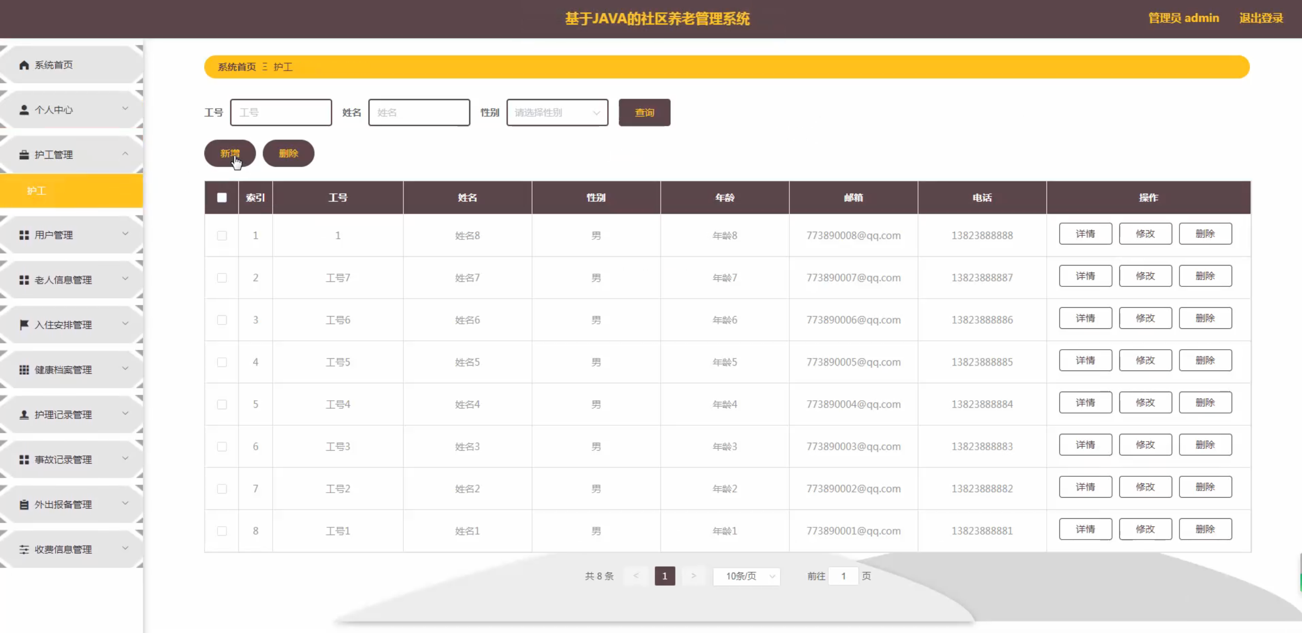The width and height of the screenshot is (1302, 633).
Task: Click 删除 for row 姓名6
Action: (x=1205, y=318)
